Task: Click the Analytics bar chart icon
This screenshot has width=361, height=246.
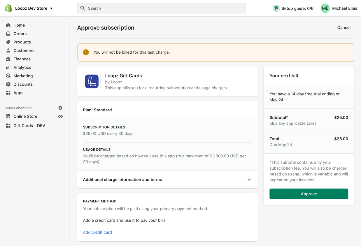Action: (8, 68)
